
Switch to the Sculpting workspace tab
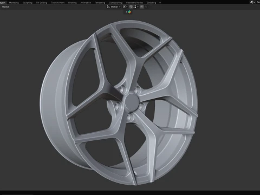(x=28, y=3)
